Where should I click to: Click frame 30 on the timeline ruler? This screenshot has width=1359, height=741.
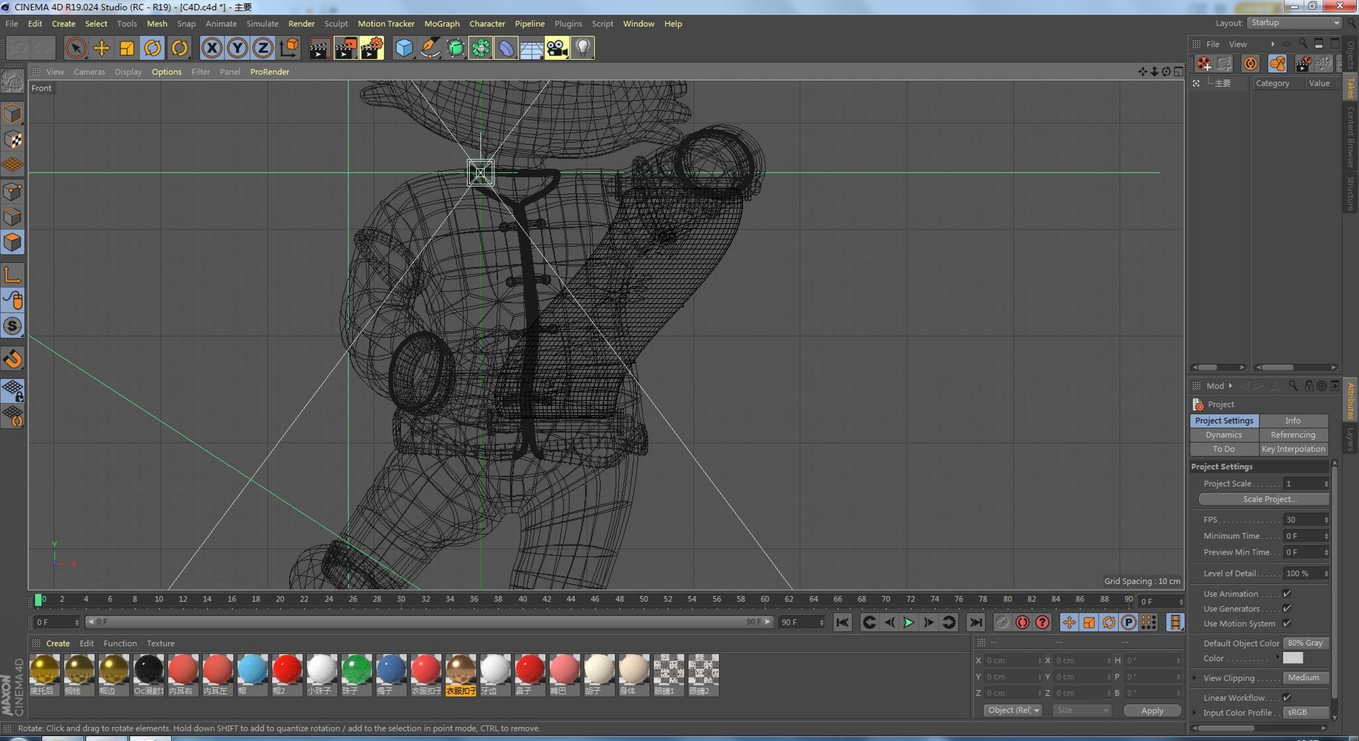(x=401, y=599)
